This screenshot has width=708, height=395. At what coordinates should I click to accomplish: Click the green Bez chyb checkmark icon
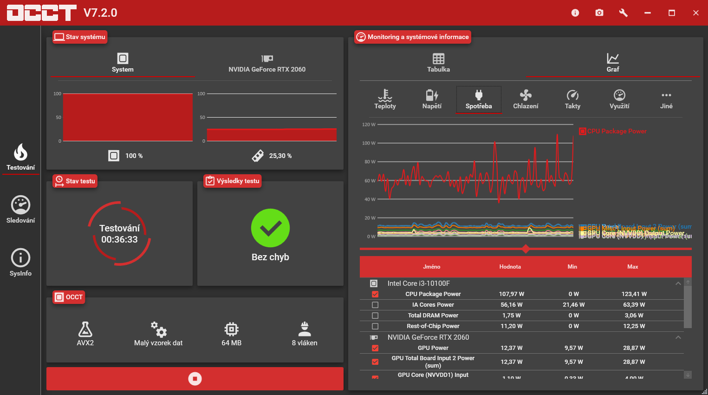click(x=270, y=228)
